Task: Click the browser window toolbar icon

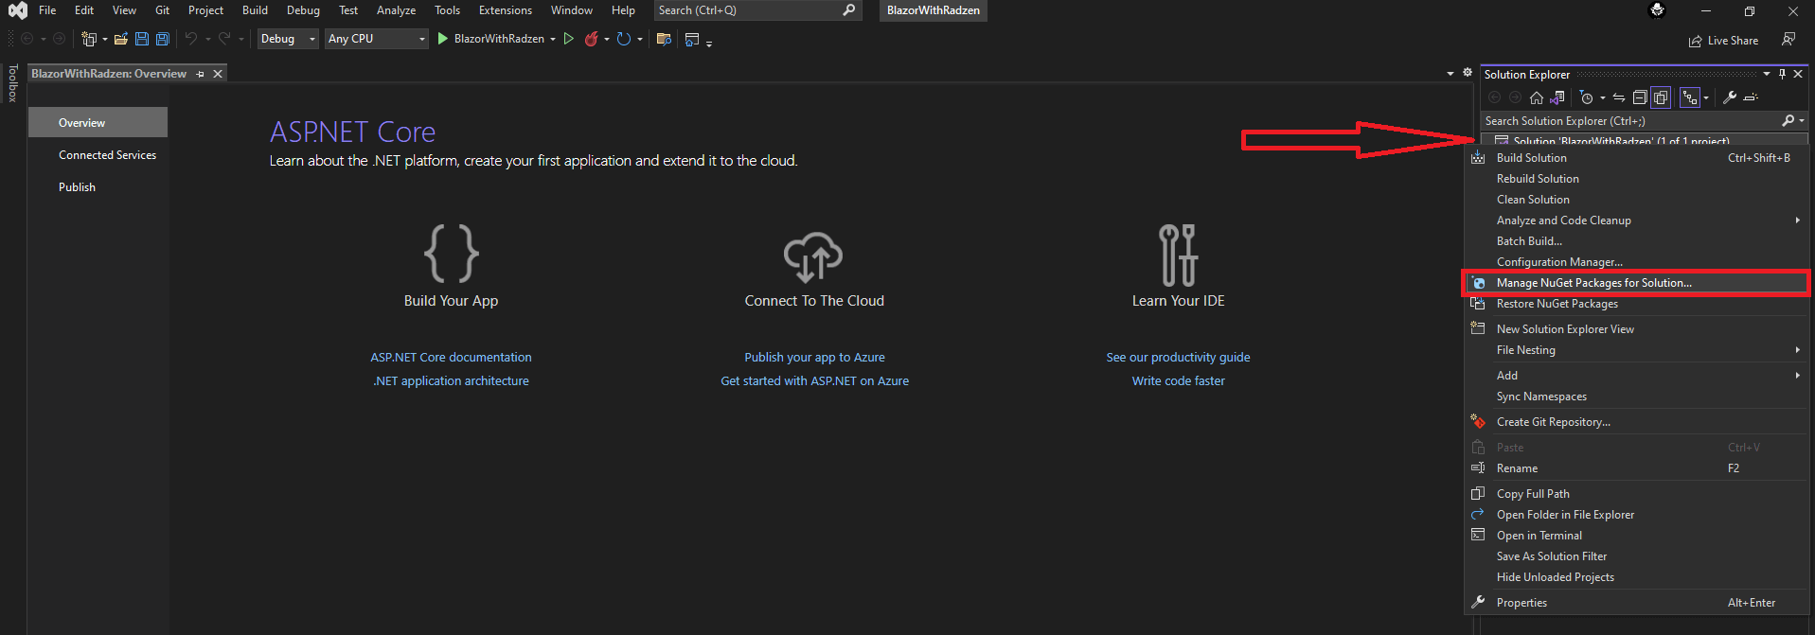Action: pos(692,39)
